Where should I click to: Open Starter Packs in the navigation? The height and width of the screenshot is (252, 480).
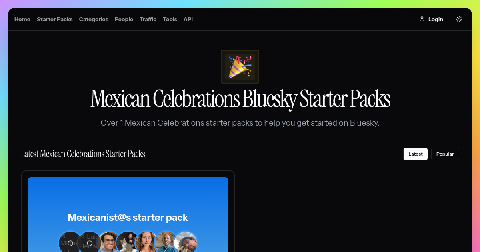pyautogui.click(x=55, y=19)
